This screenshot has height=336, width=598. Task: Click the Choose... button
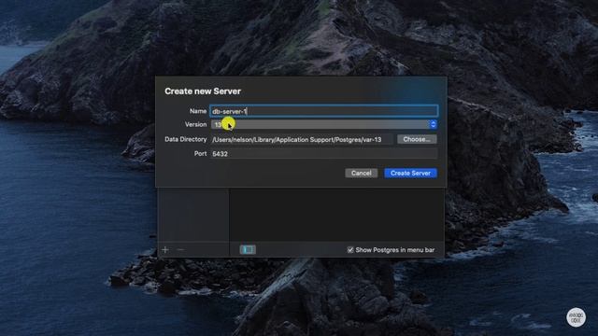[417, 139]
